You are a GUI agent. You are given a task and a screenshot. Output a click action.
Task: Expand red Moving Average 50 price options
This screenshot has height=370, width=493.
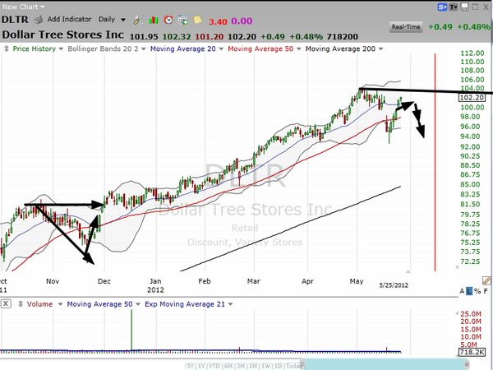coord(299,49)
